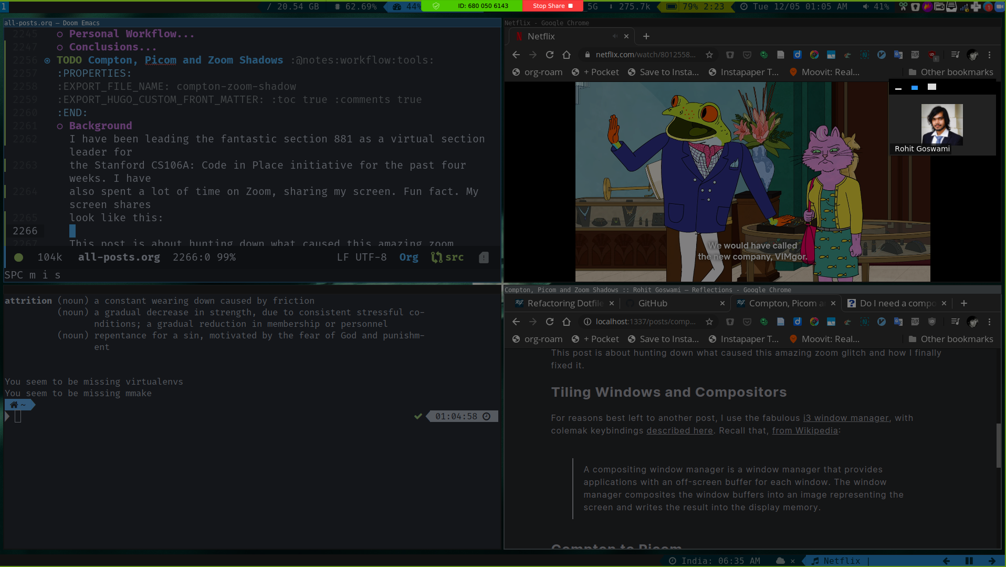The image size is (1006, 567).
Task: Pause the Netflix media from the bottom bar
Action: click(x=969, y=561)
